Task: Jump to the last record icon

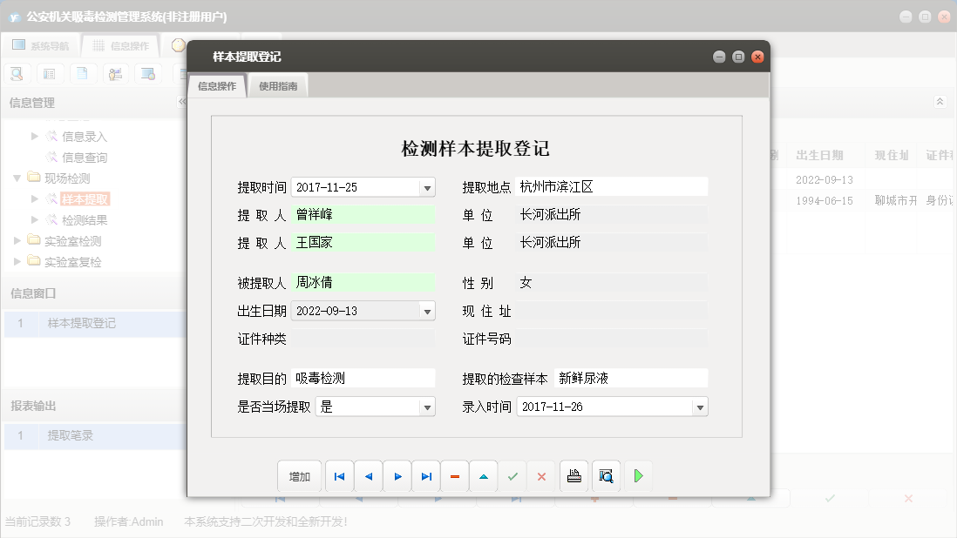Action: pyautogui.click(x=426, y=476)
